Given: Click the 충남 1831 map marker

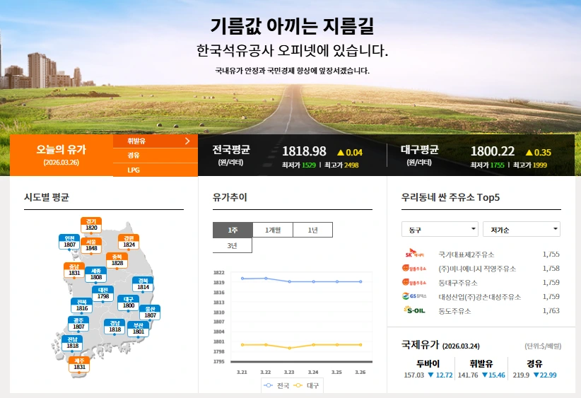Looking at the screenshot, I should 74,270.
